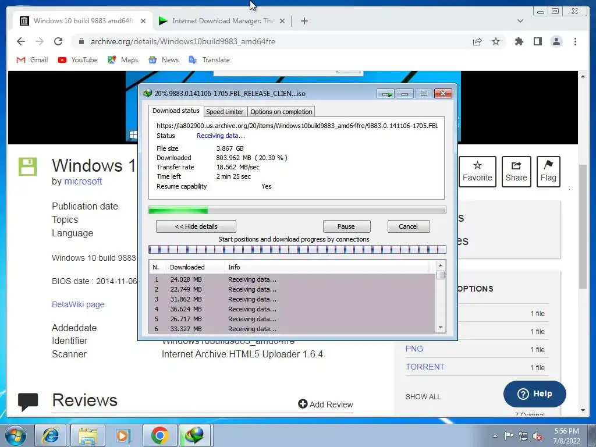Click the IDM green arrow title button
Viewport: 596px width, 447px height.
pyautogui.click(x=386, y=94)
